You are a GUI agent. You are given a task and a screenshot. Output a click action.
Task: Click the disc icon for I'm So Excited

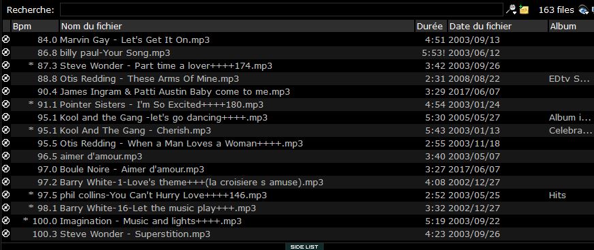[5, 104]
